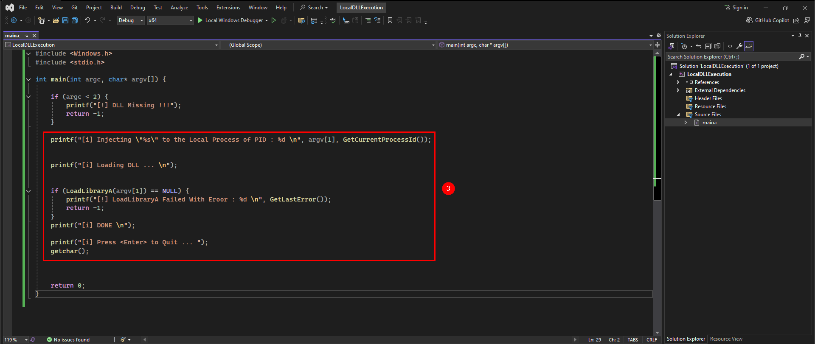Switch views icon in Solution Explorer toolbar
Screen dimensions: 815x344
tap(671, 46)
